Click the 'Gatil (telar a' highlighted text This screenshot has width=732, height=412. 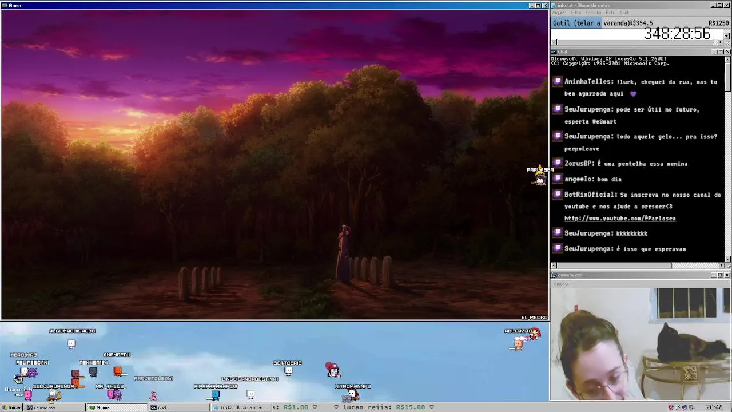click(x=576, y=23)
